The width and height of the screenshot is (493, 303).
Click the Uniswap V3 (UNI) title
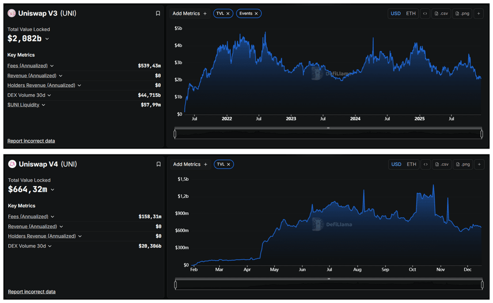pyautogui.click(x=47, y=13)
